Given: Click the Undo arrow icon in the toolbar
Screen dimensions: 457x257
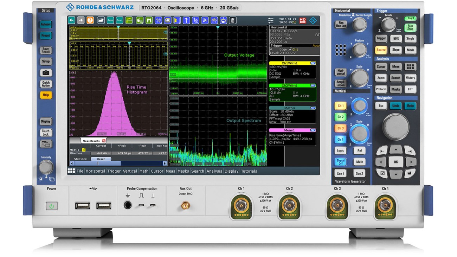Looking at the screenshot, I should tap(72, 20).
